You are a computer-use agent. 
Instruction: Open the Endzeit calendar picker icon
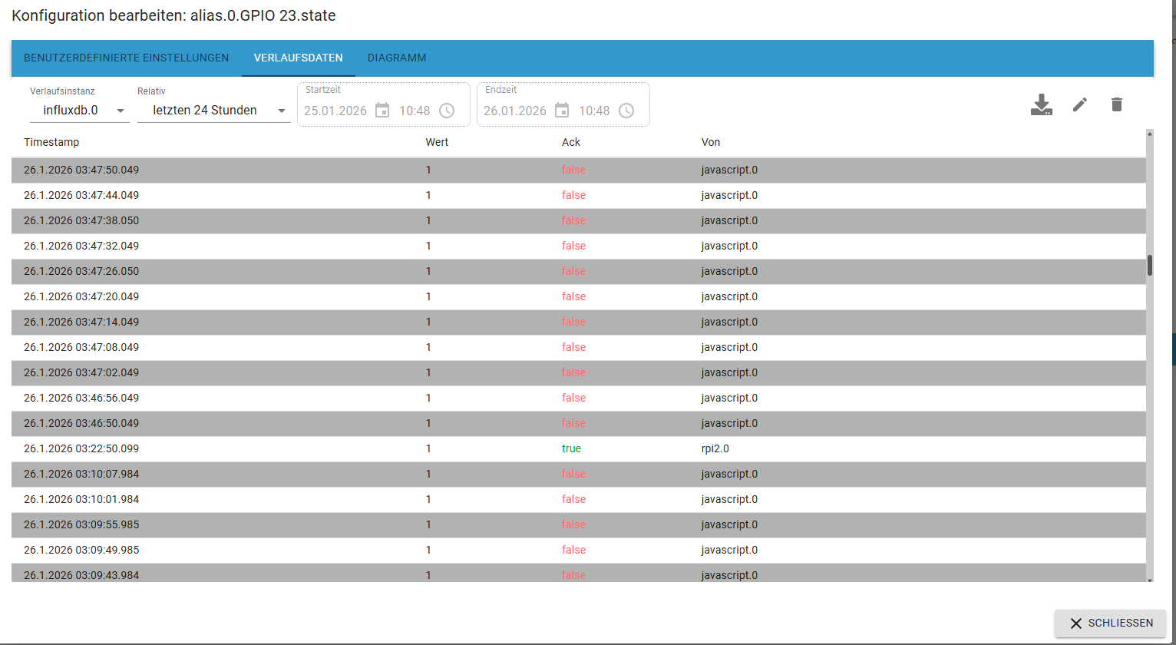point(562,111)
